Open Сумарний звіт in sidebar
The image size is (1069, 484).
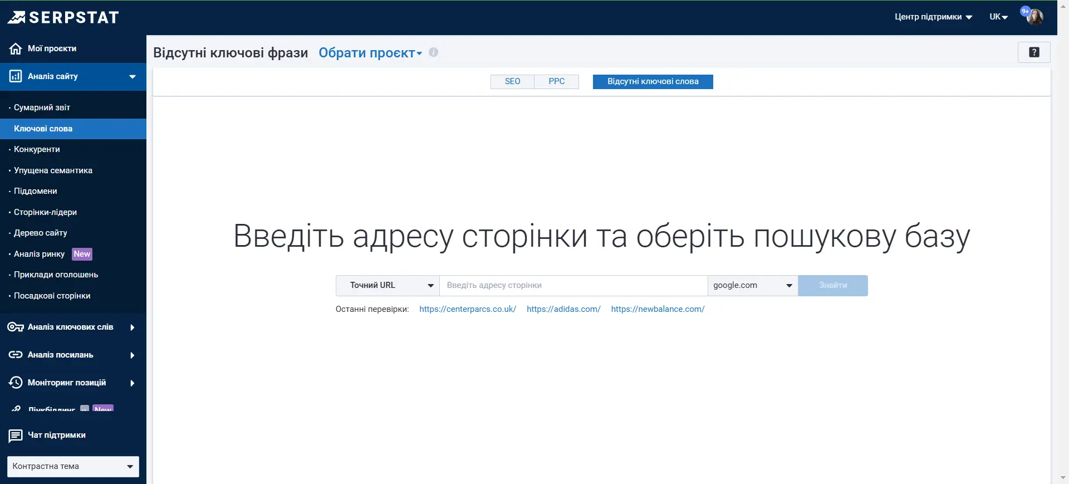pyautogui.click(x=42, y=107)
